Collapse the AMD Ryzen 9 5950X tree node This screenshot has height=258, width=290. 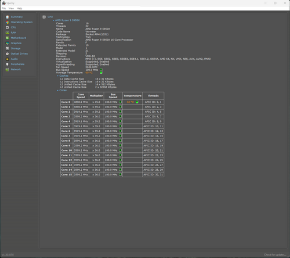[53, 20]
